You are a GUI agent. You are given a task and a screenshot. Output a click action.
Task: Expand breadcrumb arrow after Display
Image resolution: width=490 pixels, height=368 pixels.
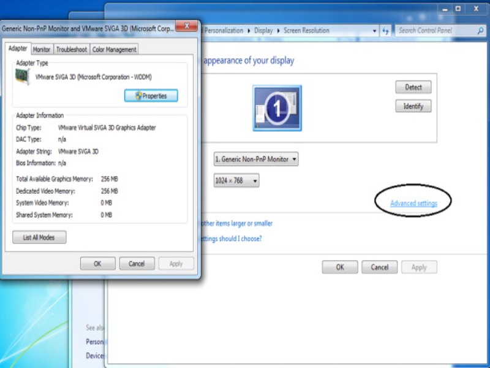coord(278,31)
